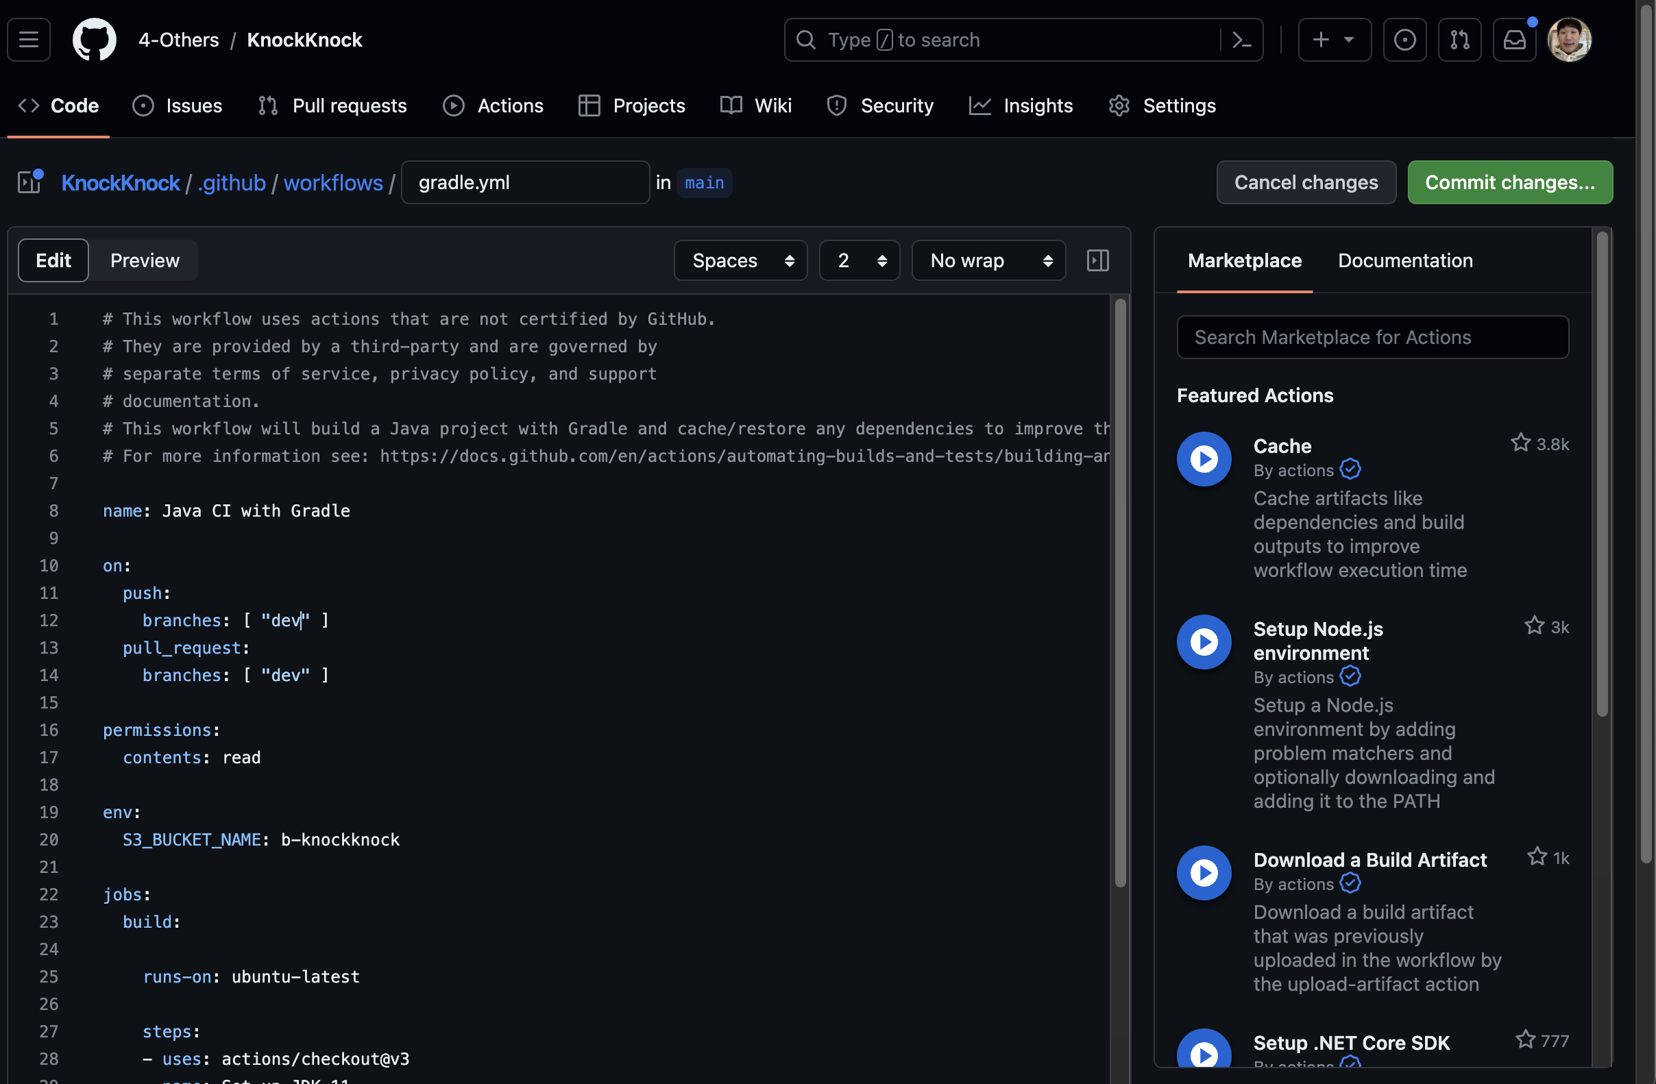The width and height of the screenshot is (1656, 1084).
Task: Open the notifications inbox icon
Action: [x=1514, y=40]
